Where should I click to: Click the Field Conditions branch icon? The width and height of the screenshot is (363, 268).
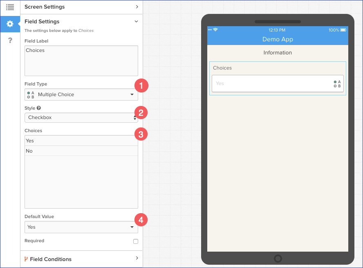pyautogui.click(x=26, y=259)
